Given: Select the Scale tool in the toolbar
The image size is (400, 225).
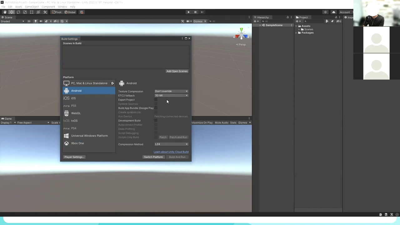Looking at the screenshot, I should point(25,12).
